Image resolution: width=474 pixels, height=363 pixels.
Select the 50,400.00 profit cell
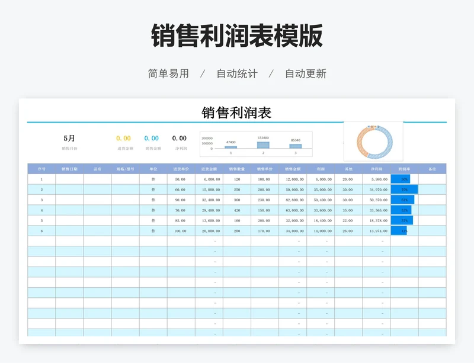[321, 200]
